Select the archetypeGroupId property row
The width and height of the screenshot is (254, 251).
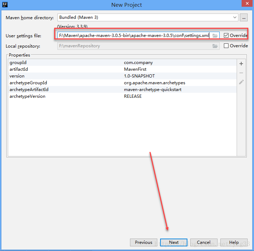point(122,83)
